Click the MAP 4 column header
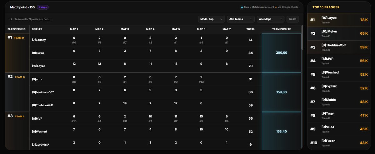Viewport: 375px width, 154px height. point(150,29)
